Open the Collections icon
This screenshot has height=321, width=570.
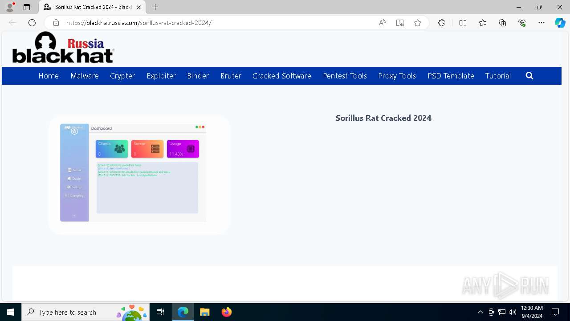[x=502, y=23]
